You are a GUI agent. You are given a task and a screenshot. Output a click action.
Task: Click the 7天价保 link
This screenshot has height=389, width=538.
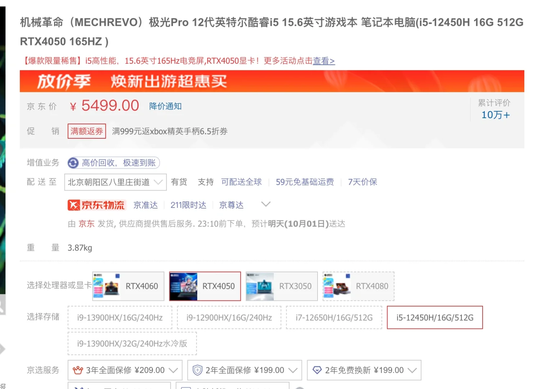click(x=363, y=182)
